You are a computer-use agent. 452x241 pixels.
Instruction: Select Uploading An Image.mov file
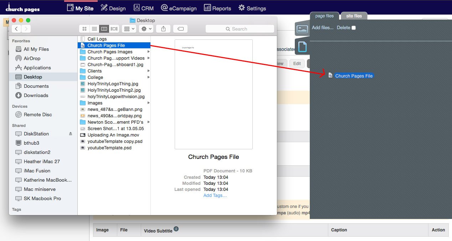tap(114, 135)
